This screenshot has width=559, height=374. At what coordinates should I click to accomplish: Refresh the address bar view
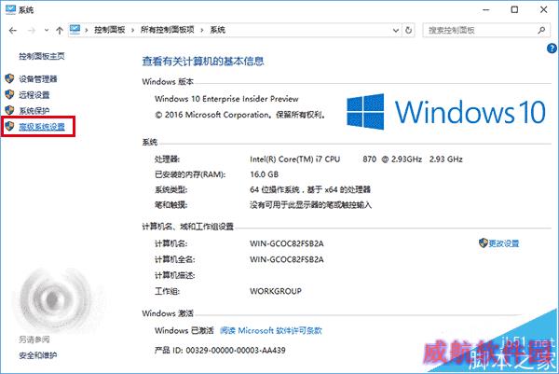pos(409,31)
